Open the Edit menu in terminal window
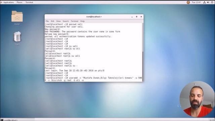The height and width of the screenshot is (121, 215). pos(52,21)
